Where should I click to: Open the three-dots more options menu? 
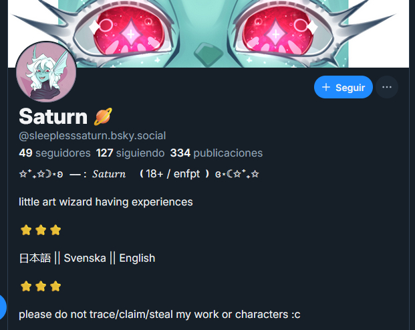387,87
